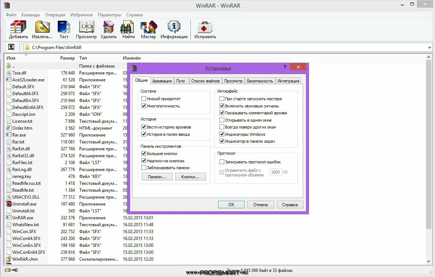
Task: Click the drive-key icon in status bar
Action: [x=11, y=270]
